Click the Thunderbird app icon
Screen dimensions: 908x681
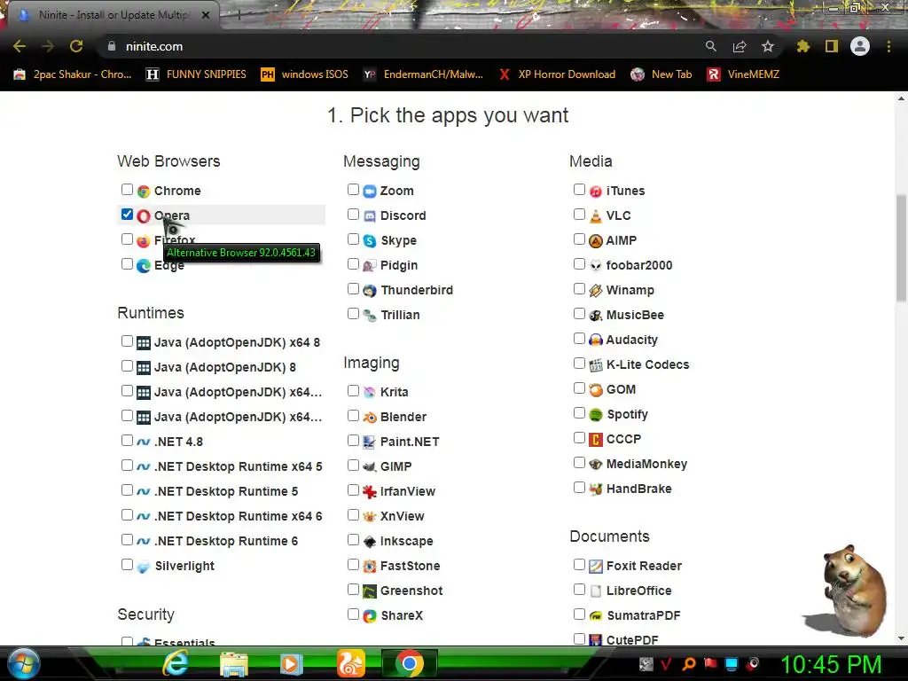[370, 291]
